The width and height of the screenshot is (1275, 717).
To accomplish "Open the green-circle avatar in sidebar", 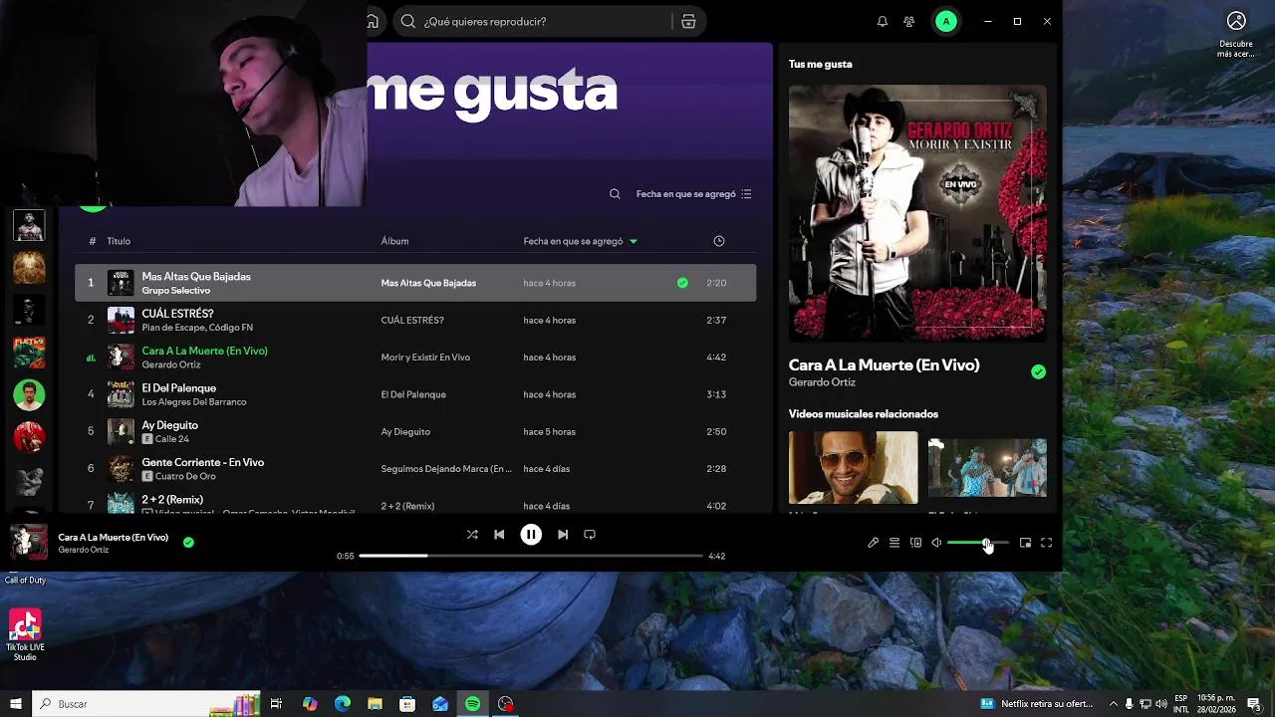I will [x=29, y=395].
